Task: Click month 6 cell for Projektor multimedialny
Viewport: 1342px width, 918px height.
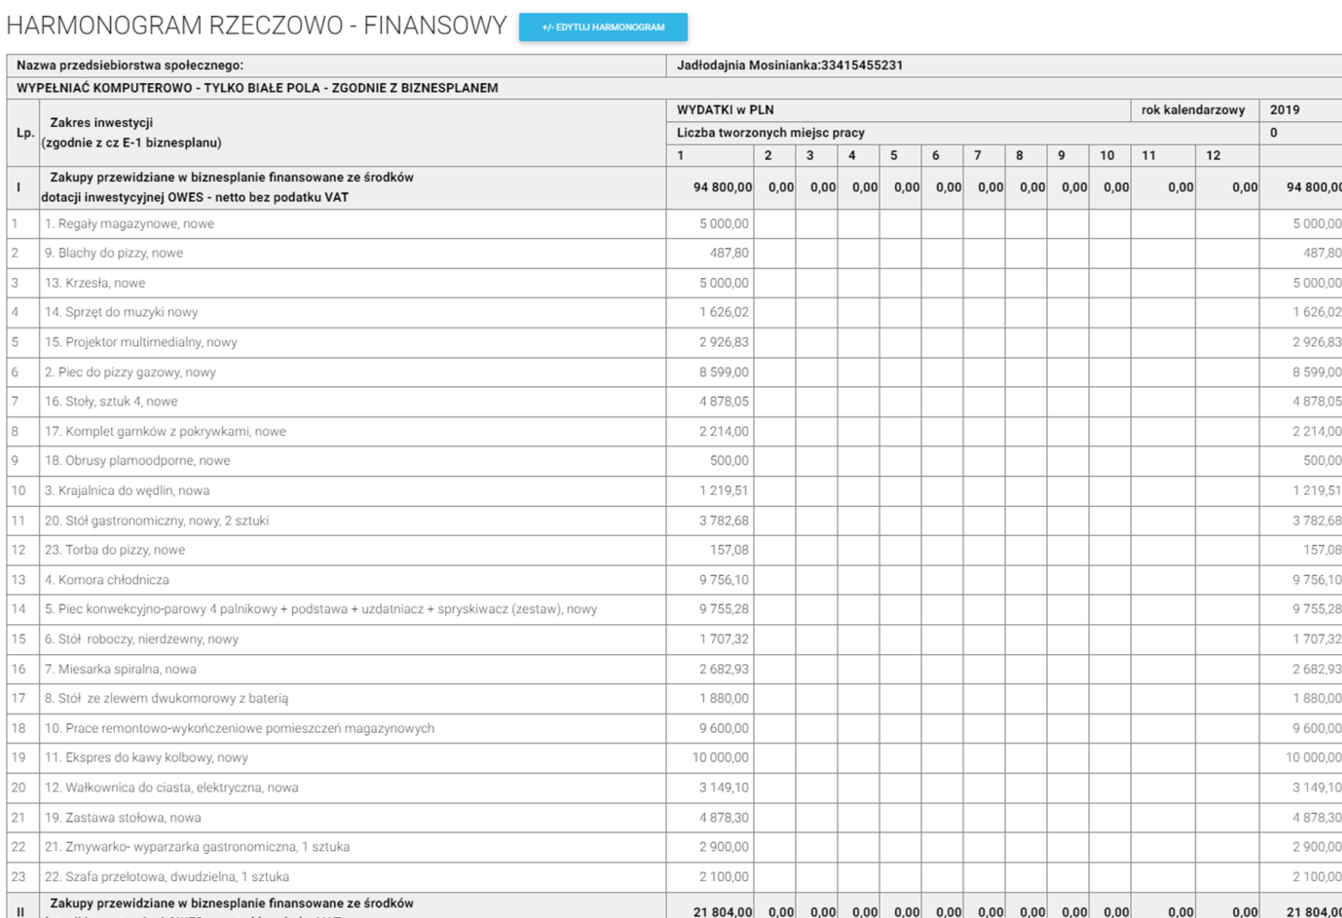Action: (x=942, y=342)
